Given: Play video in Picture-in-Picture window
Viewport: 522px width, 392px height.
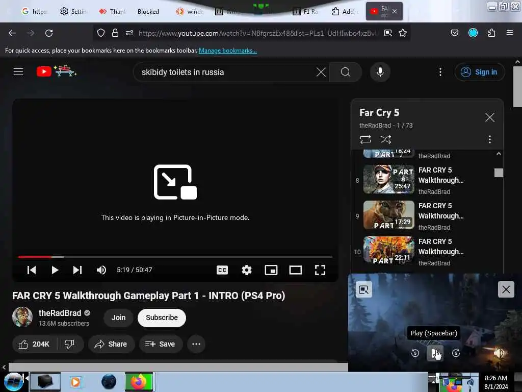Looking at the screenshot, I should point(435,353).
